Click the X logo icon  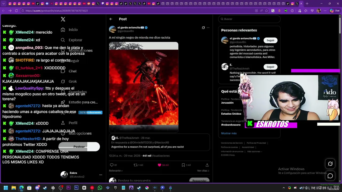63,19
